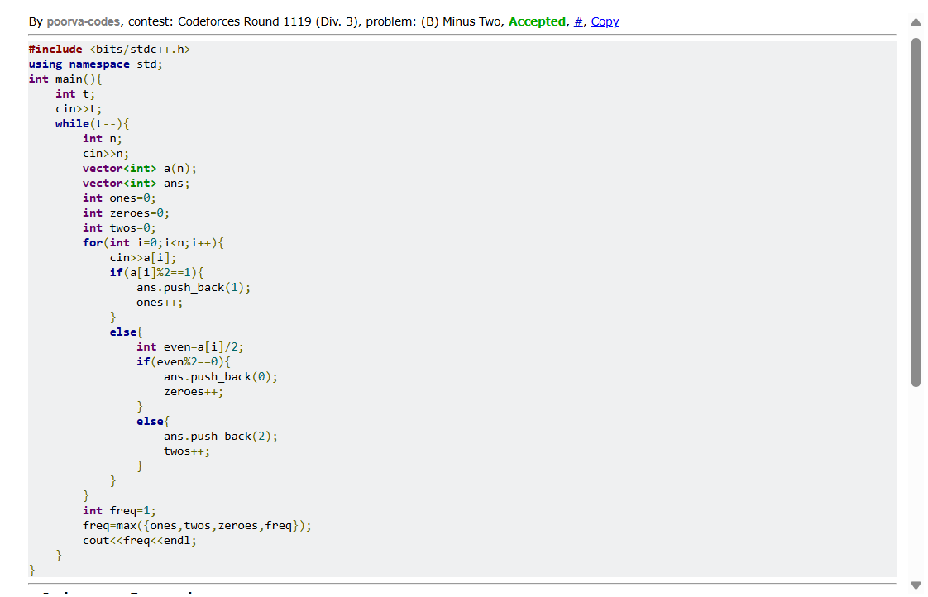
Task: Click the line '#include <bits/stdc++.h>'
Action: (109, 49)
